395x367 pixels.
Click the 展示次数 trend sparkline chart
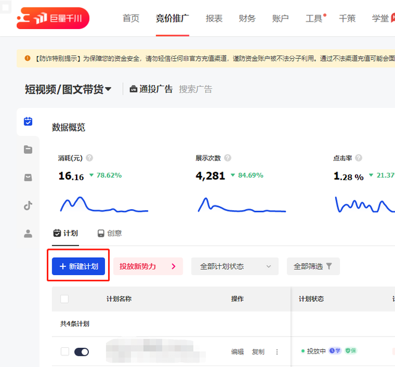point(242,205)
